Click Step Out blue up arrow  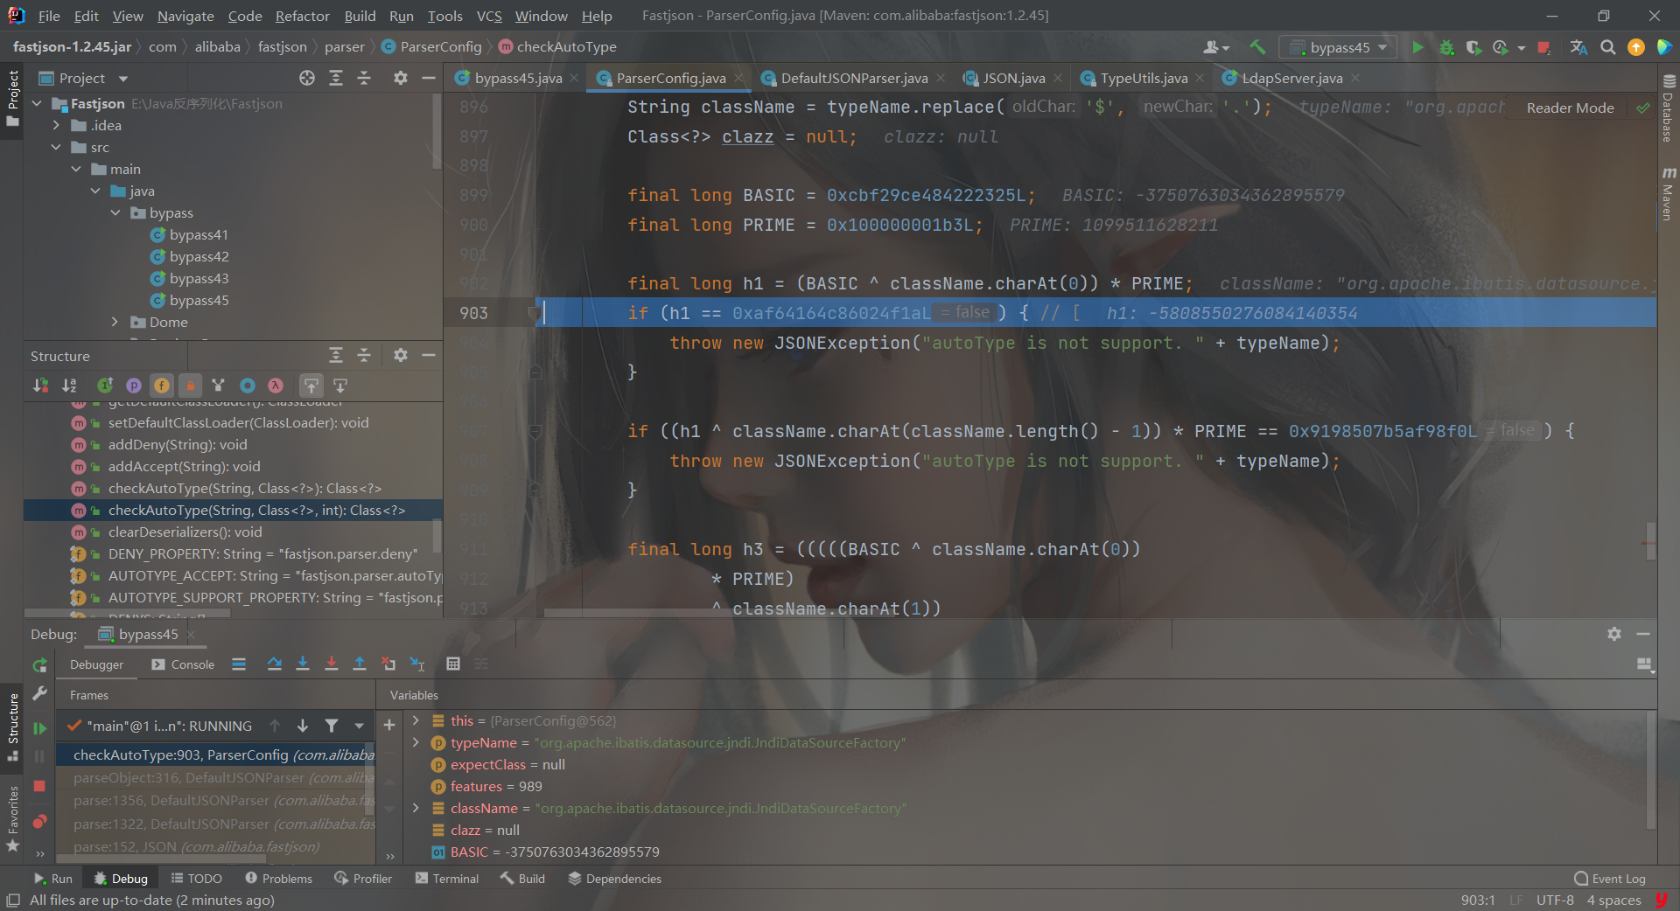coord(359,664)
